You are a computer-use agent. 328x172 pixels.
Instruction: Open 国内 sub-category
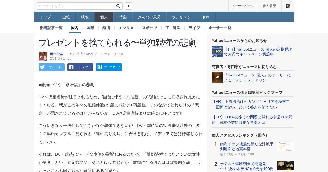75,28
